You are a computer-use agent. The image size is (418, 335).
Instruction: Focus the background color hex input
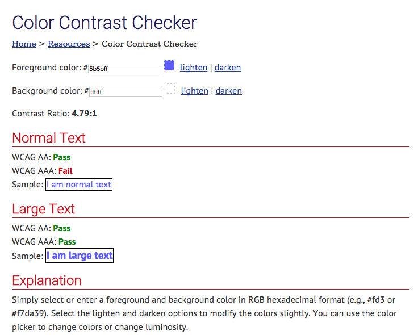[x=126, y=91]
